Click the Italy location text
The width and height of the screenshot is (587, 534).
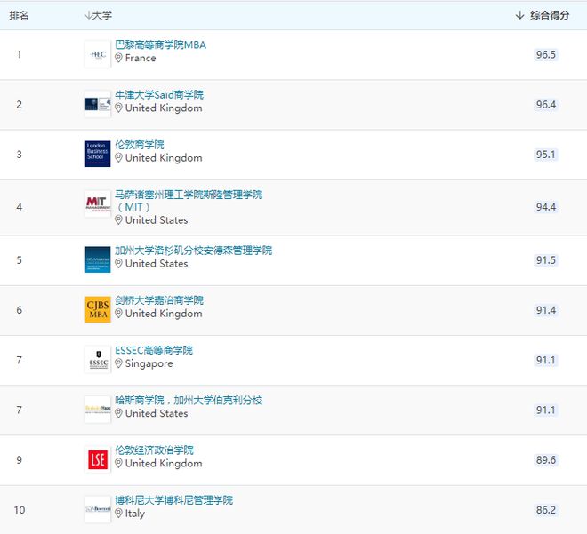pyautogui.click(x=135, y=514)
